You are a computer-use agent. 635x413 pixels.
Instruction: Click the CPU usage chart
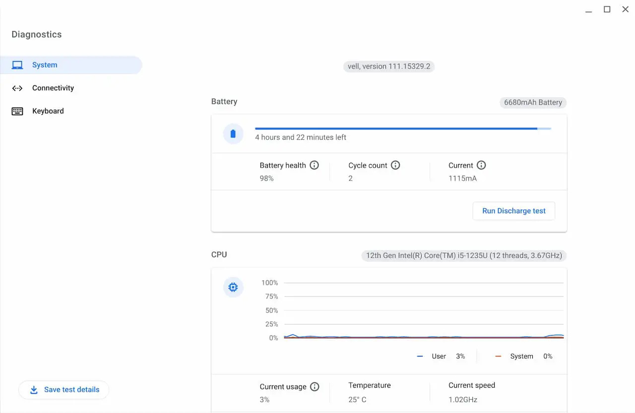point(424,310)
